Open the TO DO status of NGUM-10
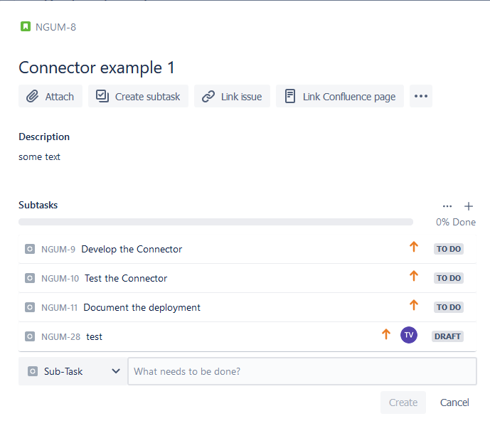The image size is (490, 421). (x=449, y=278)
